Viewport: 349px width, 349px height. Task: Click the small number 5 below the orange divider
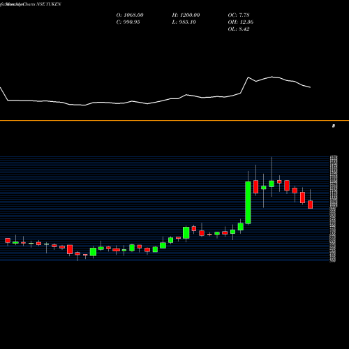tap(334, 126)
